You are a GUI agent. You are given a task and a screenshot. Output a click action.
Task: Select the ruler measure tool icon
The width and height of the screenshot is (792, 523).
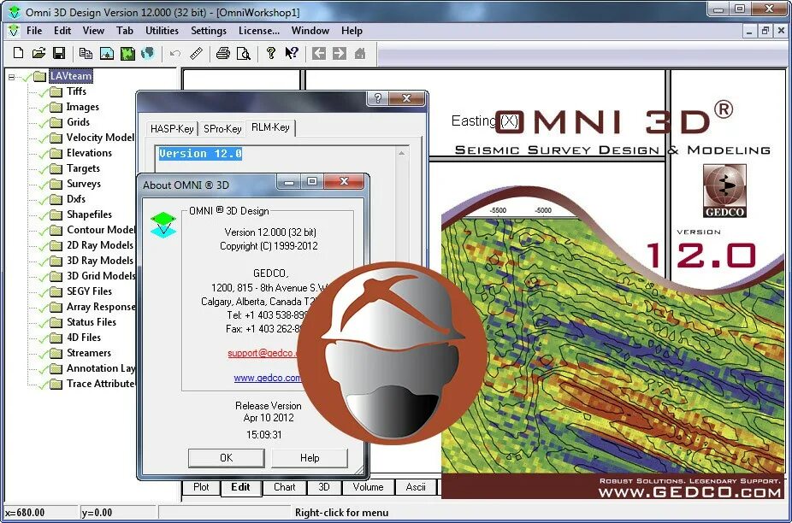click(x=196, y=54)
